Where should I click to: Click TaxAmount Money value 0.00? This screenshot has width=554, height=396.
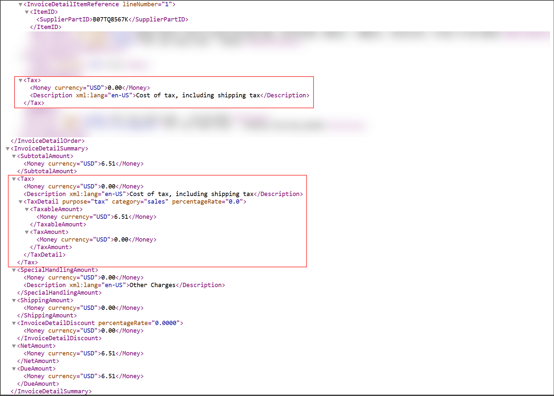(121, 240)
